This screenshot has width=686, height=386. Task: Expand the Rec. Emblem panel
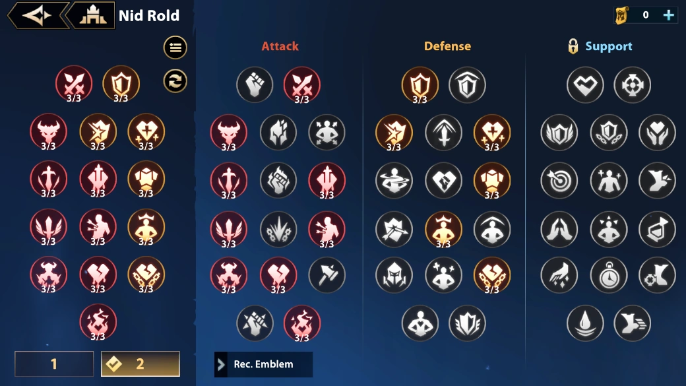(x=263, y=364)
